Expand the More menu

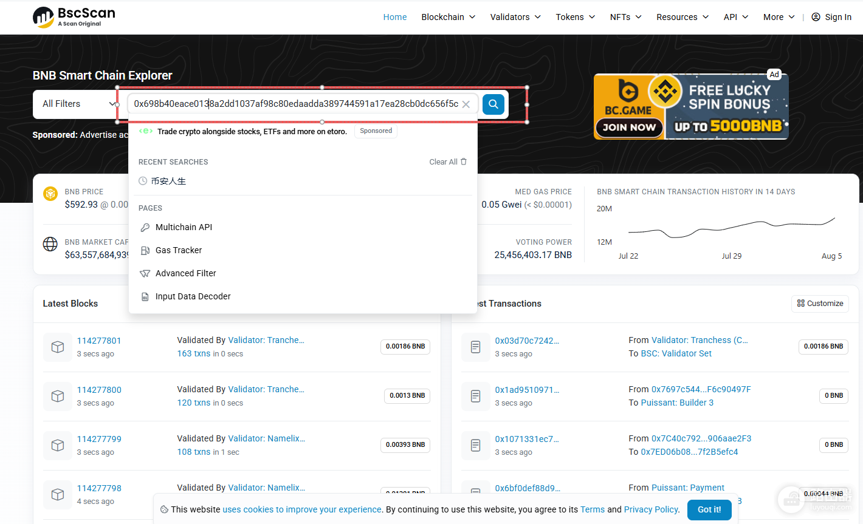[x=779, y=17]
